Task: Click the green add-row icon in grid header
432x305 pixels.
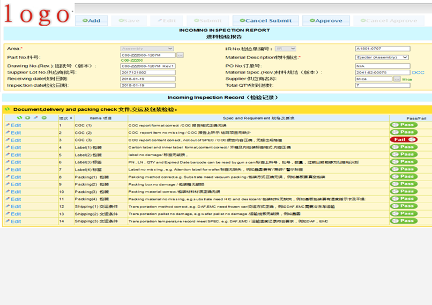Action: (27, 117)
